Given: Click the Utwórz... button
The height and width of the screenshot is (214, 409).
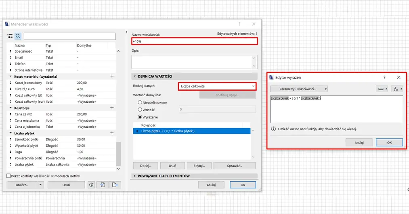Looking at the screenshot, I should [x=22, y=185].
